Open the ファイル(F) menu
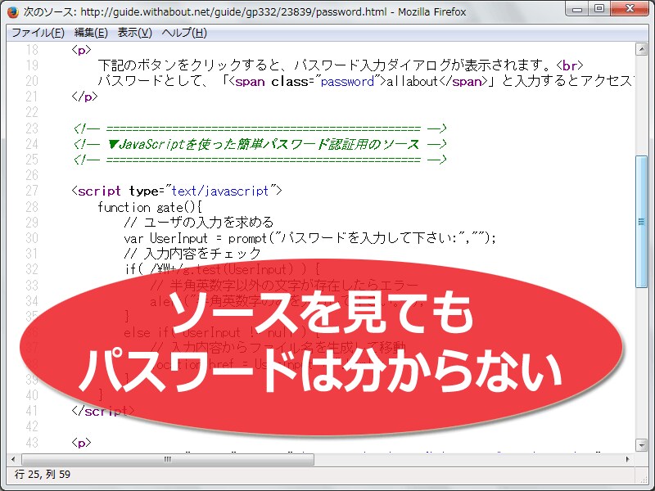Image resolution: width=655 pixels, height=491 pixels. pos(38,33)
